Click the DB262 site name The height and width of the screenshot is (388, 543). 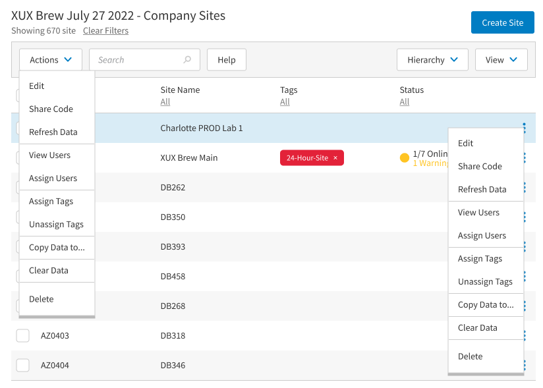pyautogui.click(x=173, y=188)
